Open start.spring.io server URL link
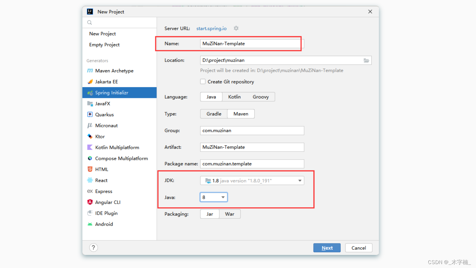This screenshot has width=476, height=268. pyautogui.click(x=211, y=28)
